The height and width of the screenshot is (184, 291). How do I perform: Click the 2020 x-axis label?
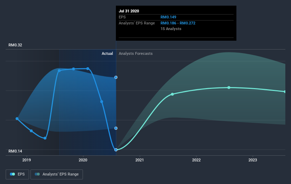[x=83, y=160]
